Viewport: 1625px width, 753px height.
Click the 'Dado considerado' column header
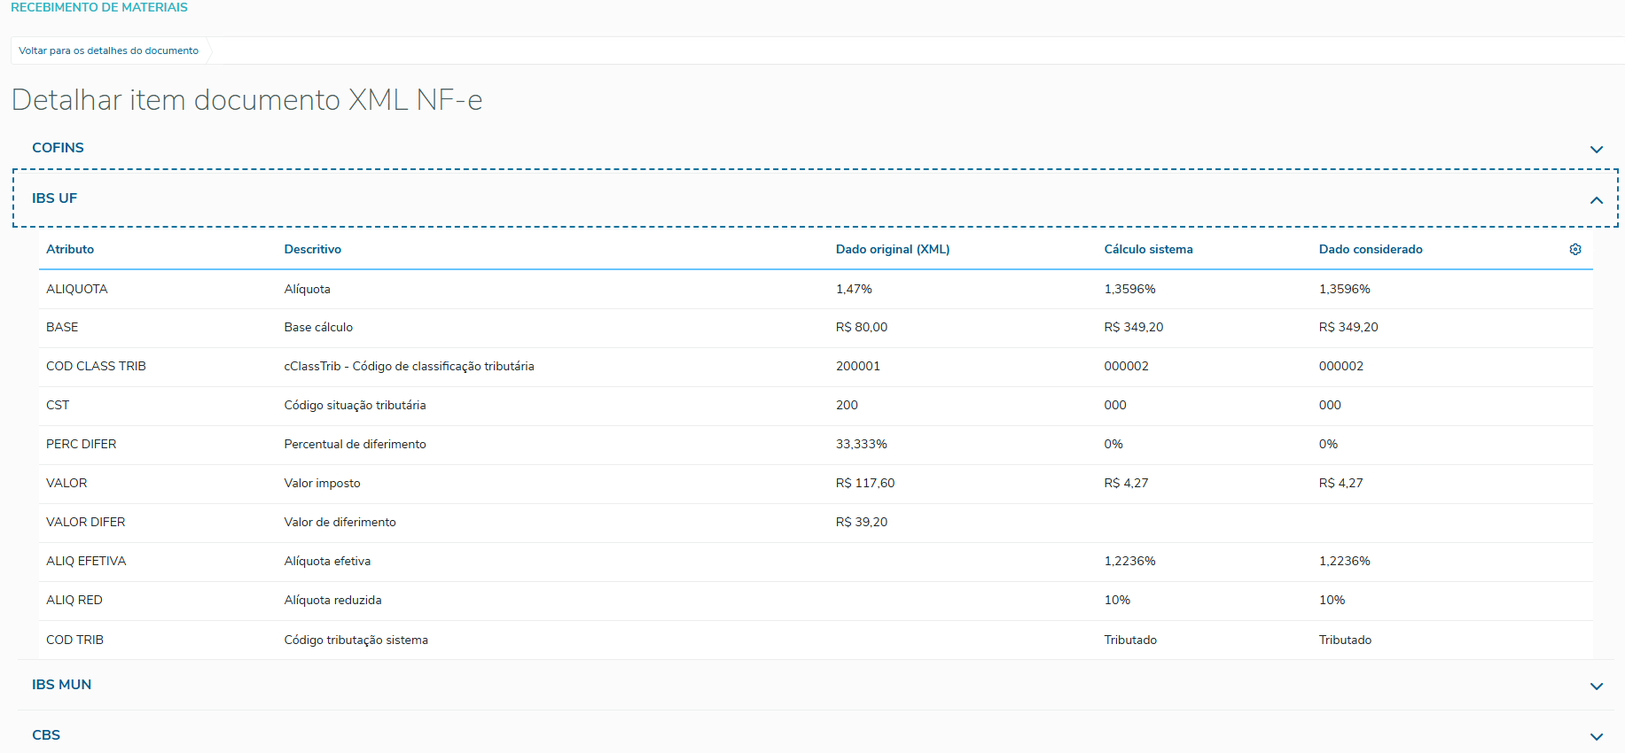tap(1370, 250)
